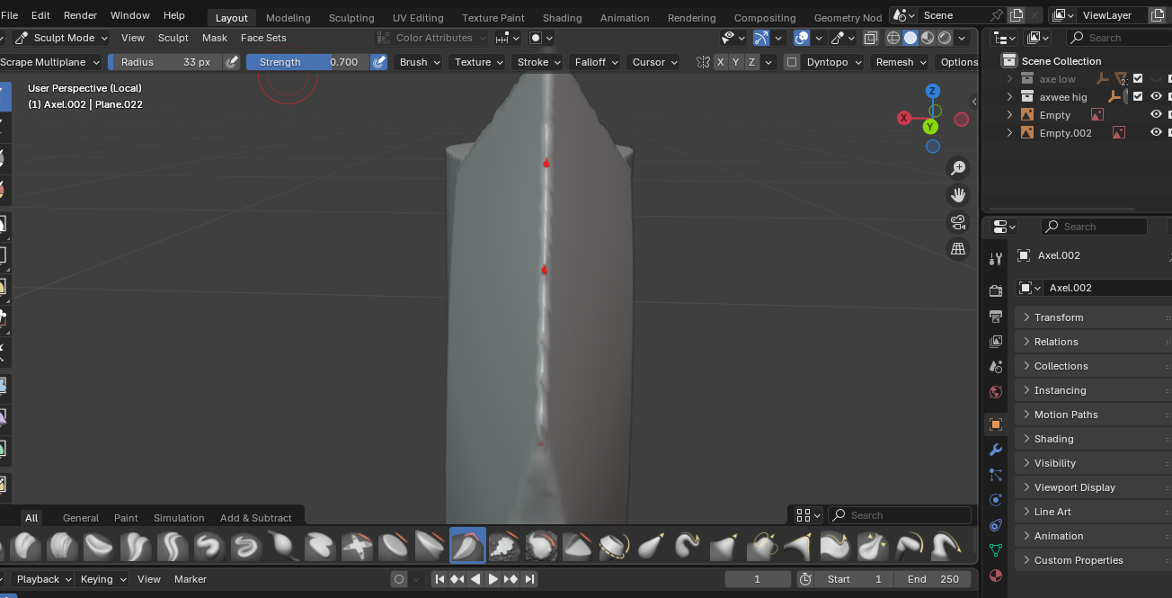Screen dimensions: 1172x598
Task: Open the Modifiers properties tab
Action: [995, 450]
